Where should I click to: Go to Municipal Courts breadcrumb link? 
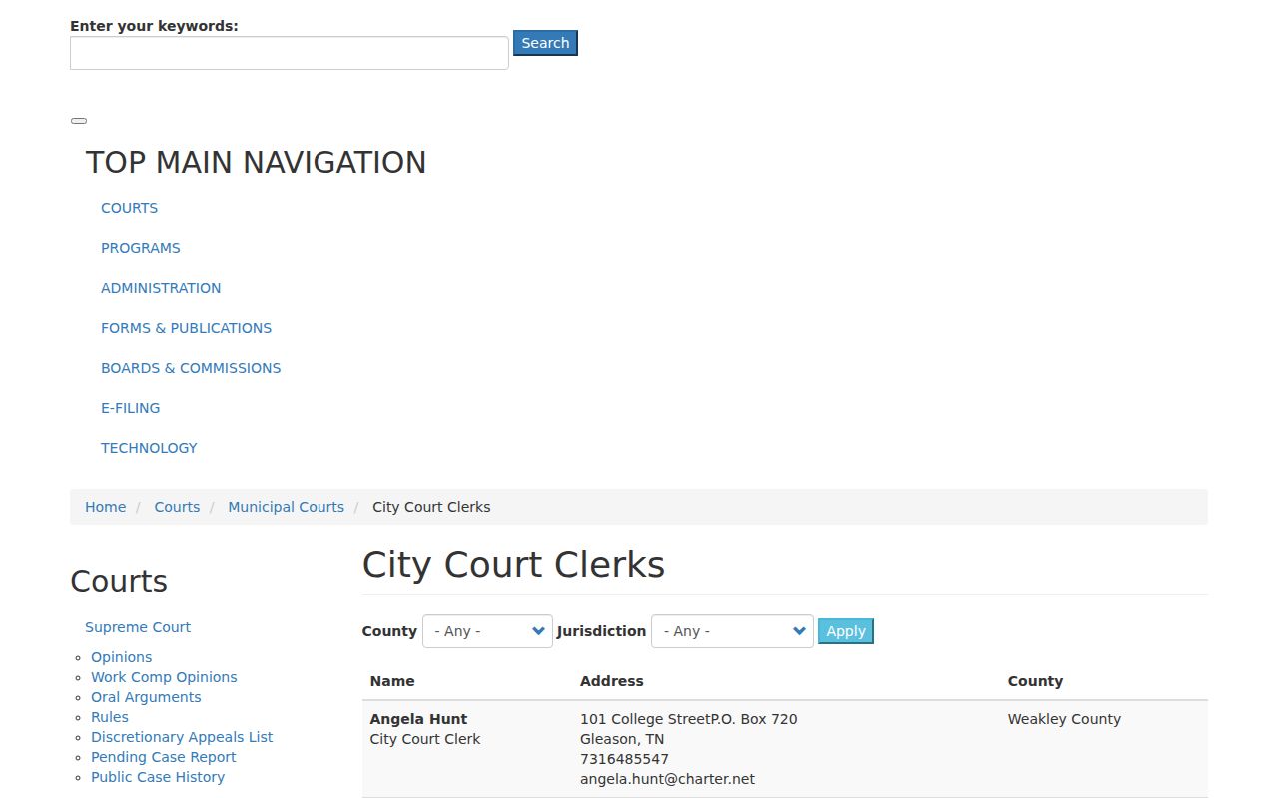[x=286, y=507]
